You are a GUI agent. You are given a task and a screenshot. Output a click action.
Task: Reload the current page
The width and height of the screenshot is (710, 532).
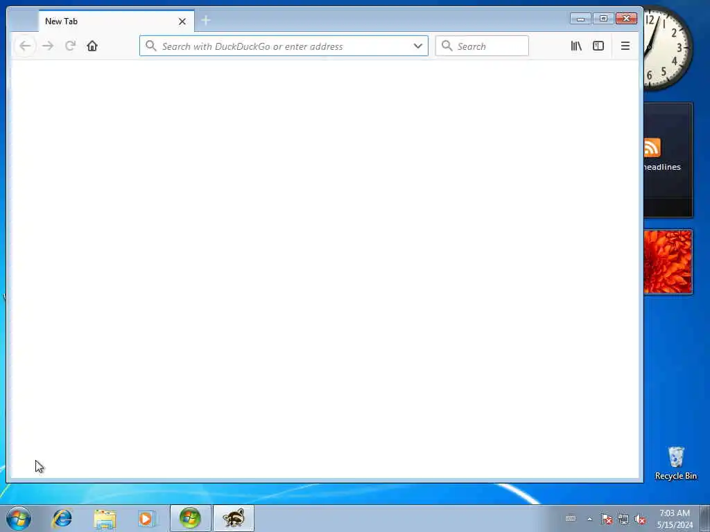tap(70, 46)
